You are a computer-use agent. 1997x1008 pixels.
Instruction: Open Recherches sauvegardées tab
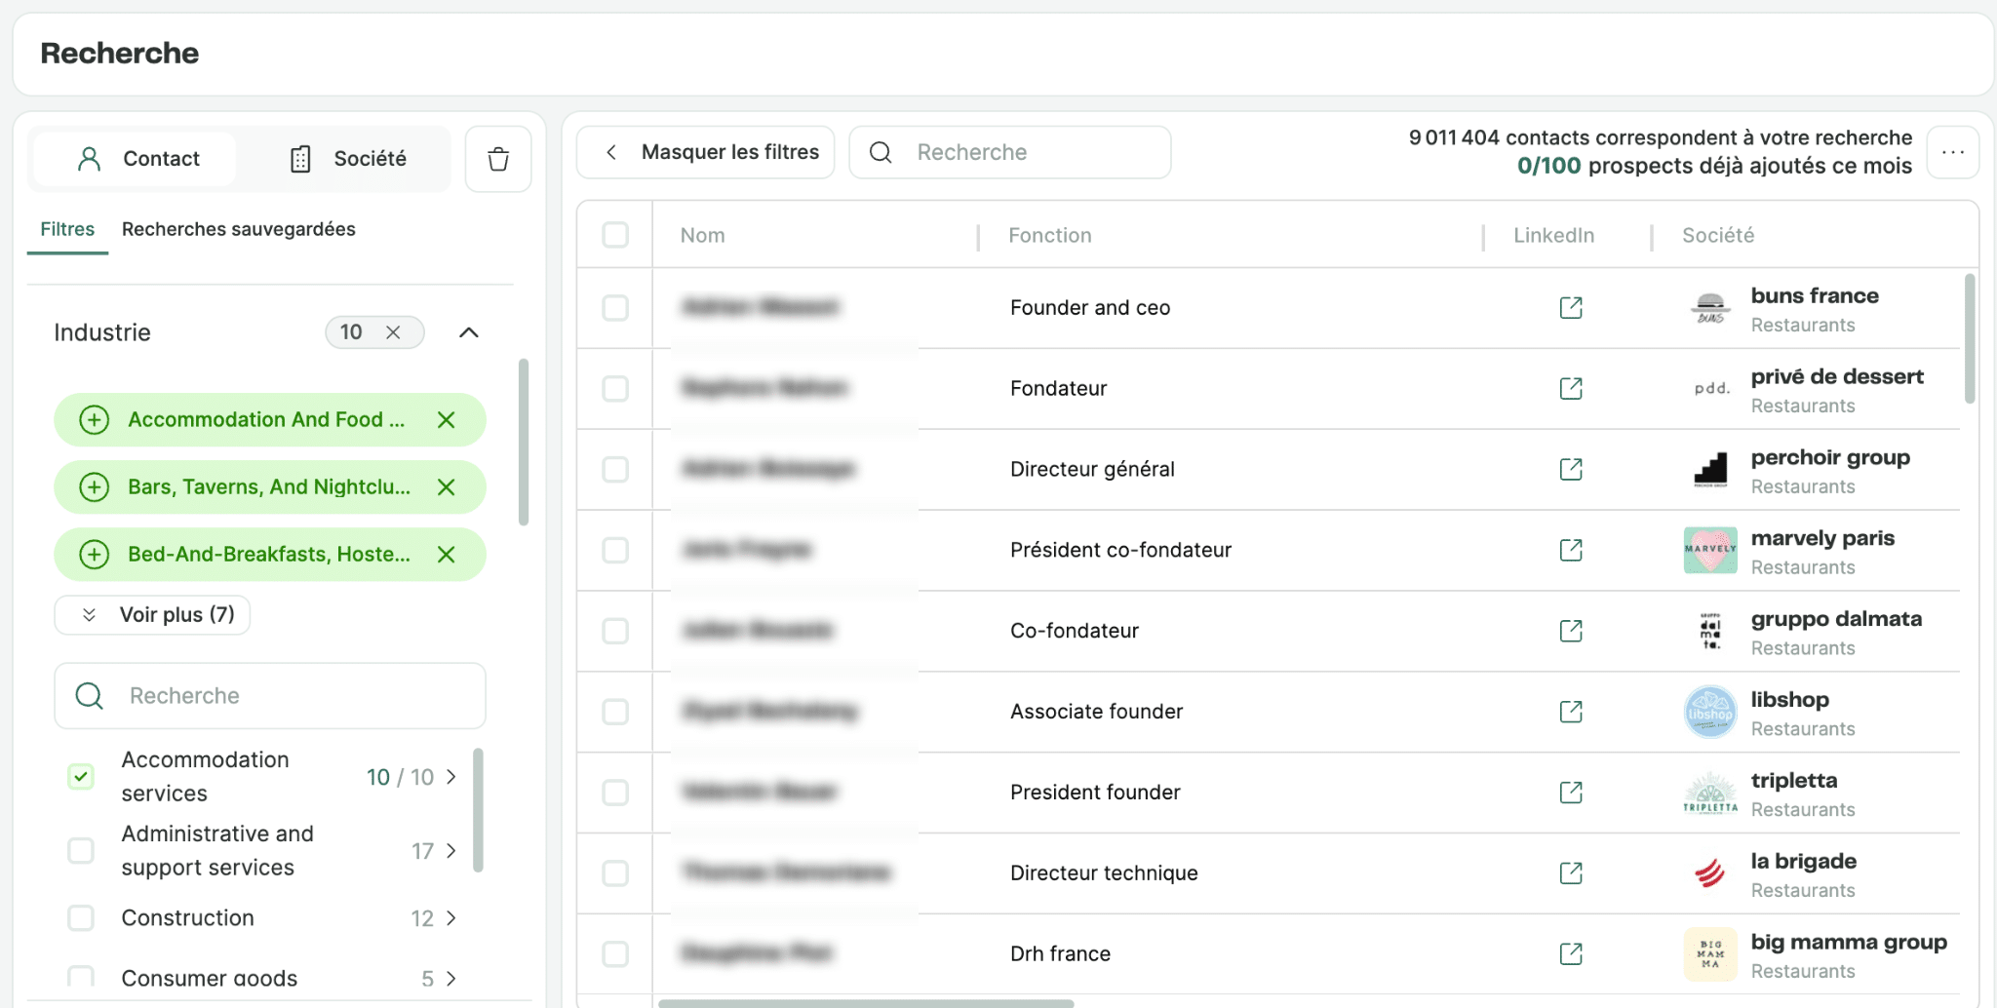point(239,229)
